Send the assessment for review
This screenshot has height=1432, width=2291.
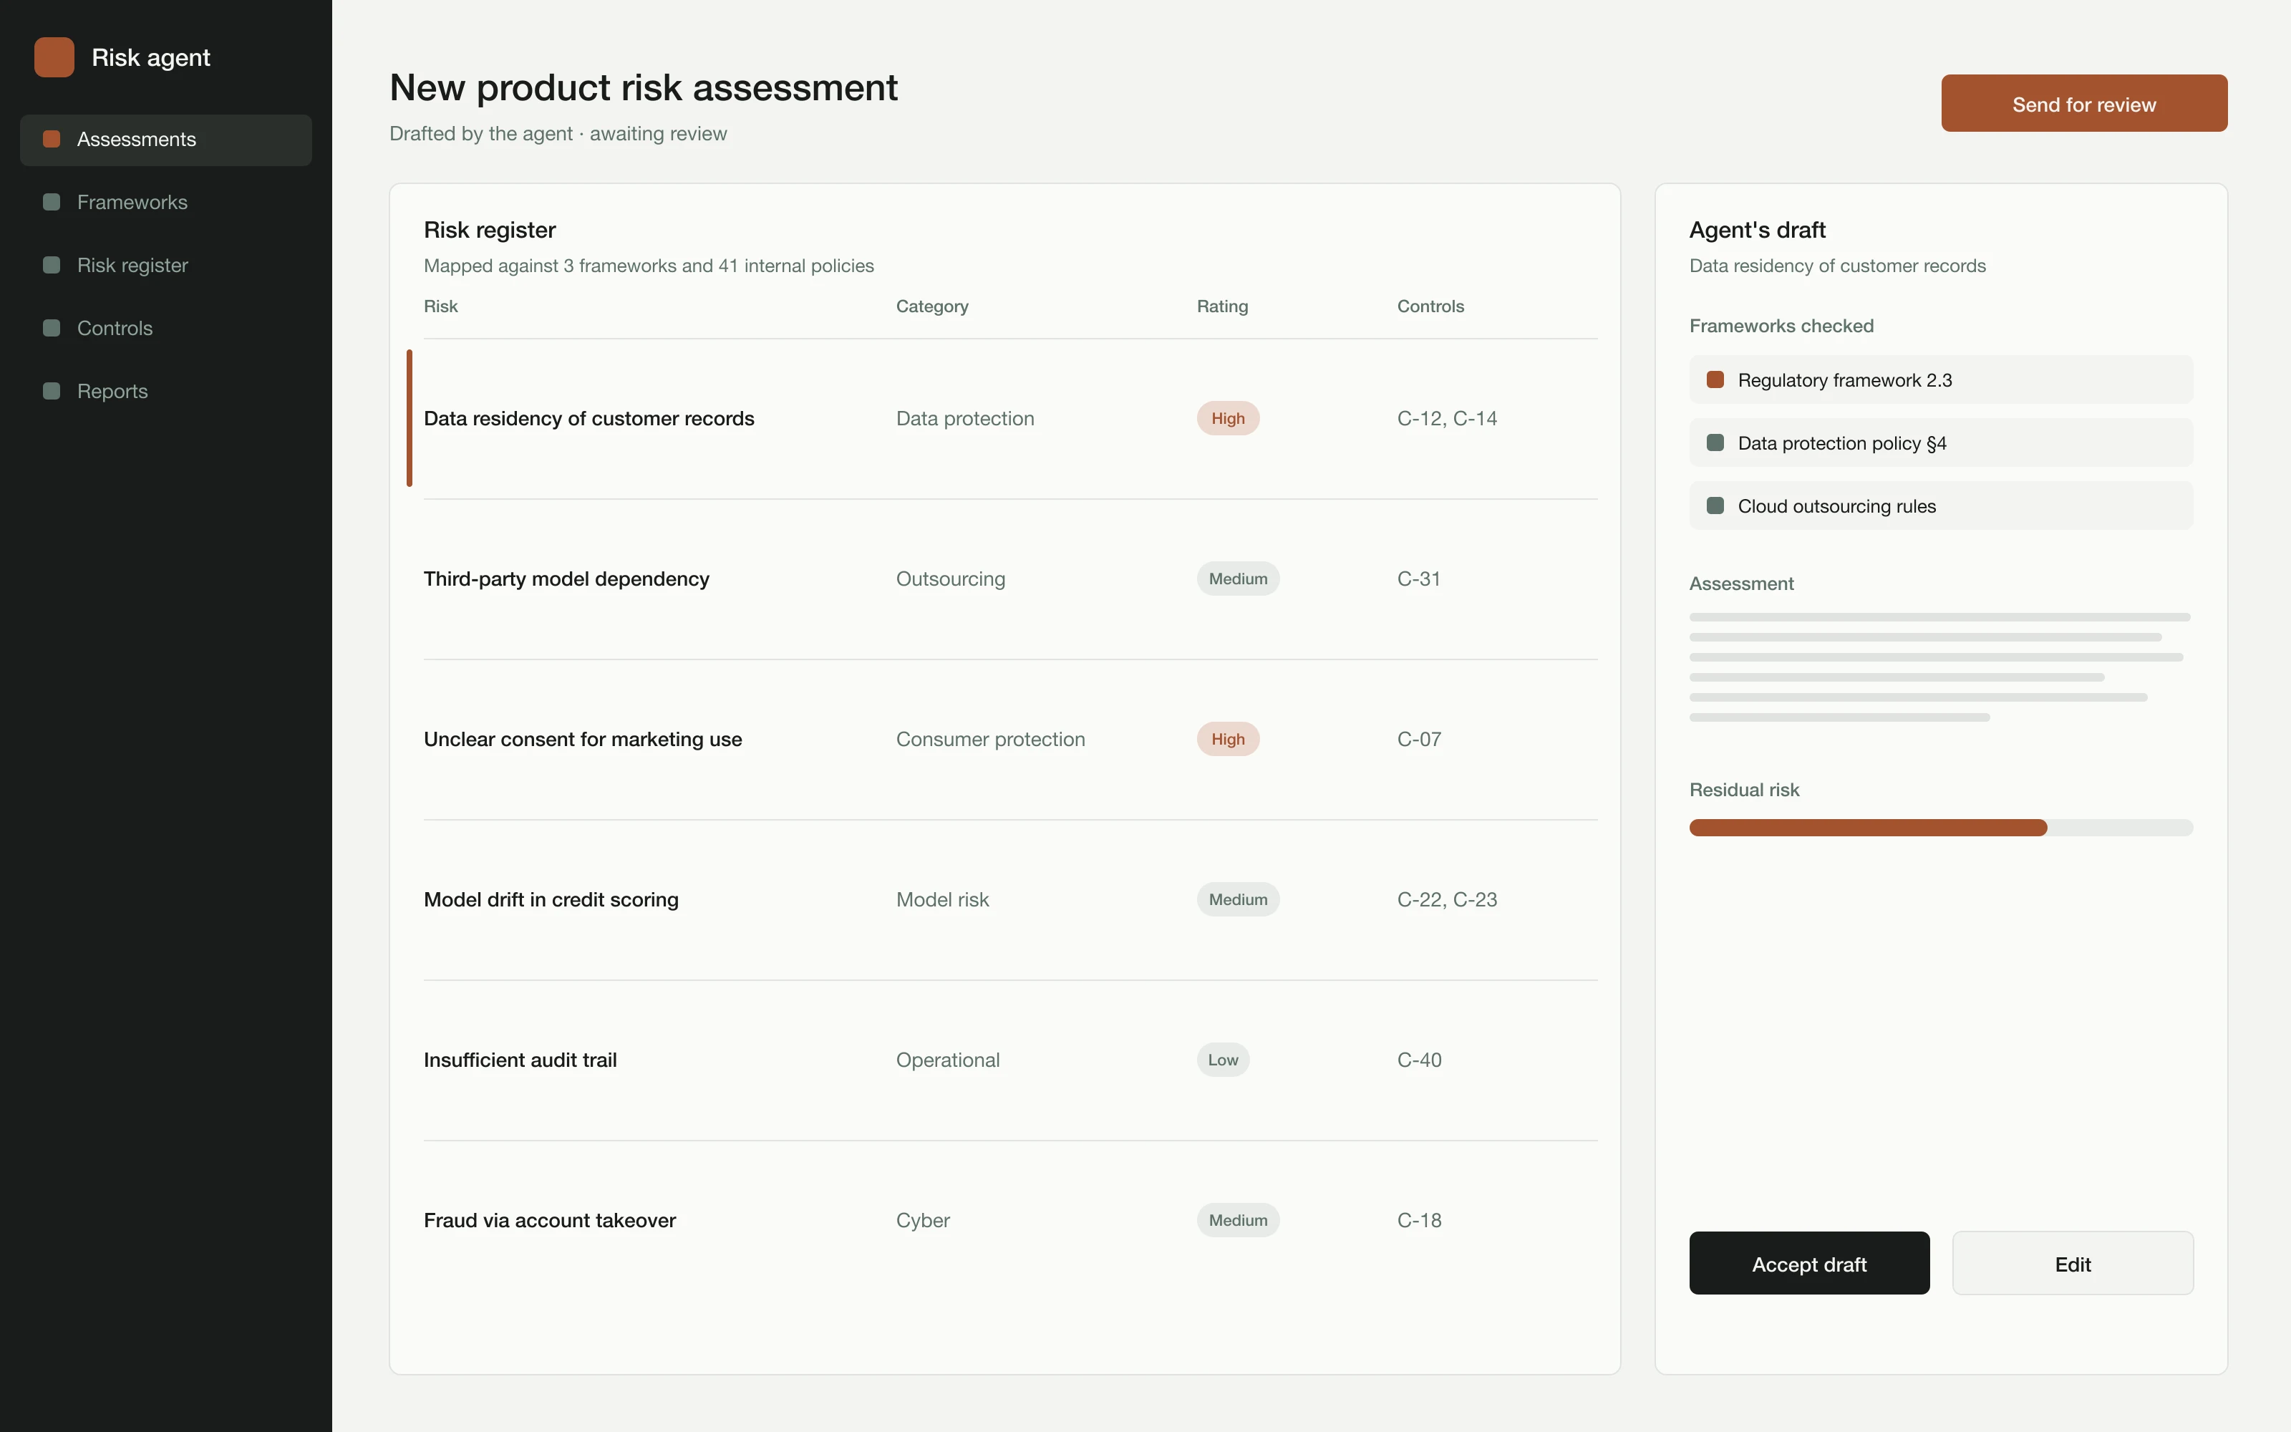tap(2083, 103)
